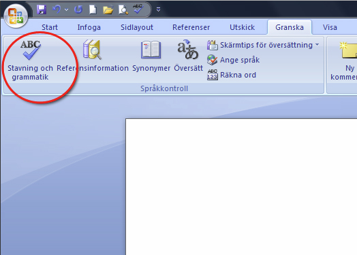Redo action in Quick Access Toolbar

[78, 10]
